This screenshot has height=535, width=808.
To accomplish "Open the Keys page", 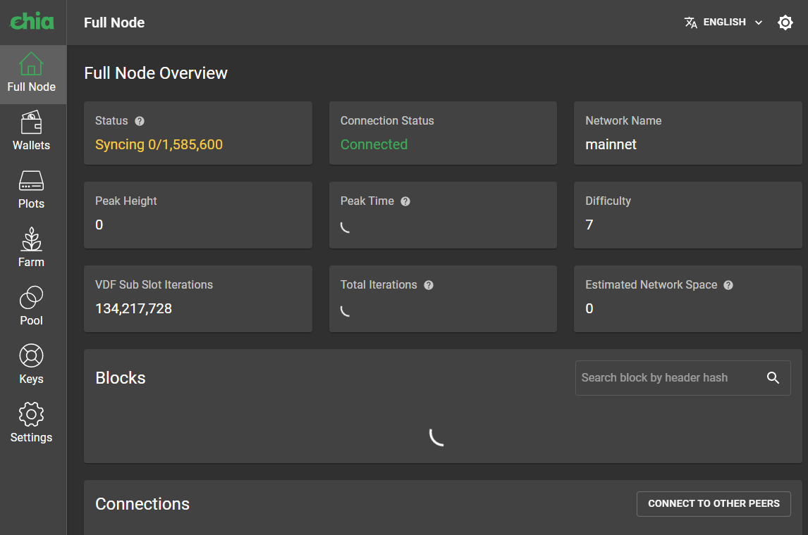I will click(x=32, y=365).
